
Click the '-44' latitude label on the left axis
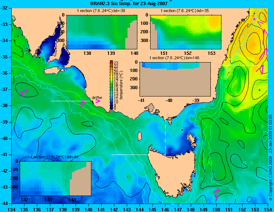[4, 204]
